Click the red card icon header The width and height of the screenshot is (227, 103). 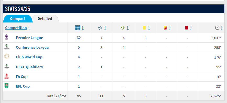click(186, 28)
